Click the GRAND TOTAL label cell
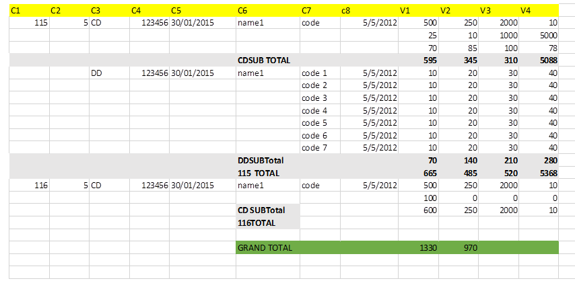This screenshot has height=283, width=575. coord(268,248)
